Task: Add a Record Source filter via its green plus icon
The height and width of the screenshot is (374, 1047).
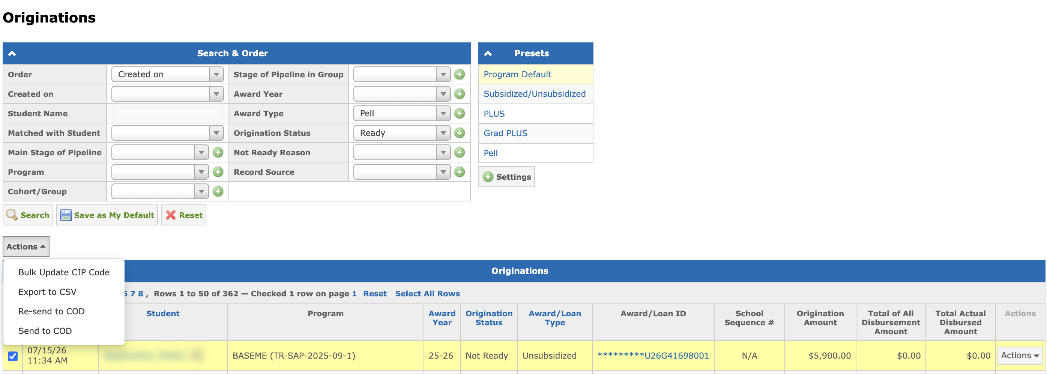Action: [x=459, y=172]
